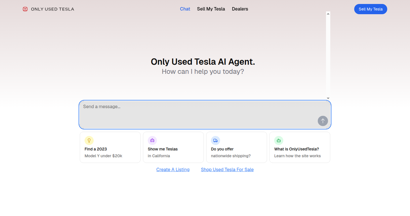
Task: Click the truck icon on nationwide shipping card
Action: pos(216,140)
